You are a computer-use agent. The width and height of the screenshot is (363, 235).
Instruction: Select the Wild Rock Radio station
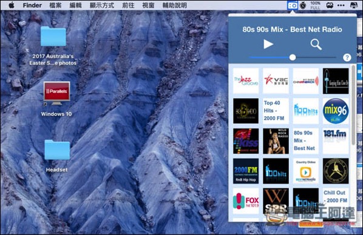[276, 141]
